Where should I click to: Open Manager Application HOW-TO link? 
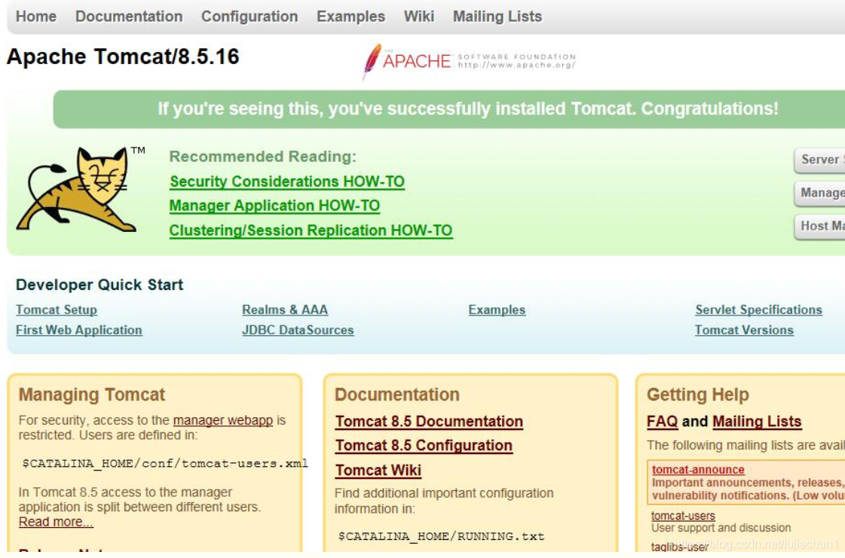point(275,206)
